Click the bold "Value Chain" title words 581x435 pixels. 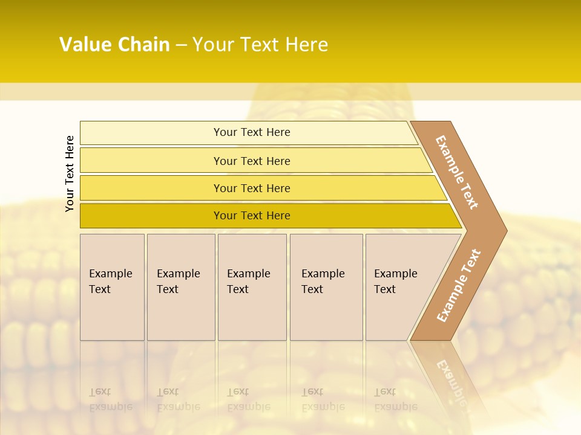coord(114,45)
